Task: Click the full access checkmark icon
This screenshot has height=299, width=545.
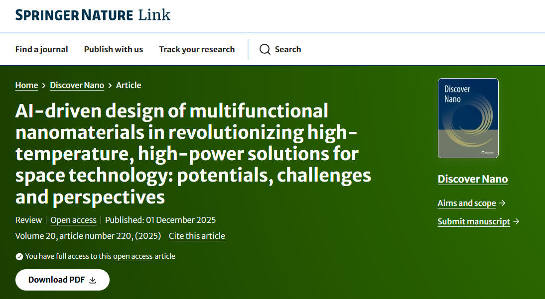Action: click(x=19, y=257)
